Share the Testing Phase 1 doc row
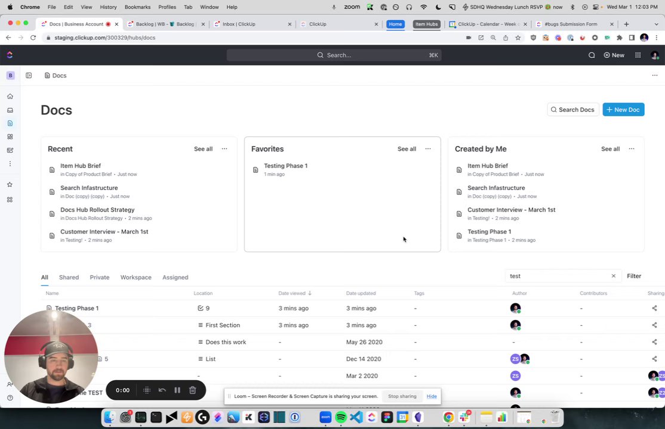 pyautogui.click(x=654, y=308)
